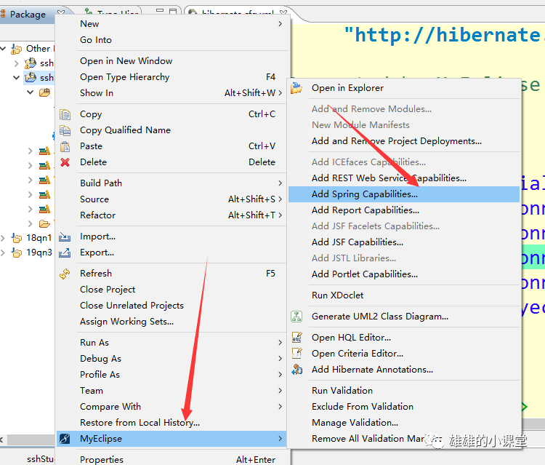Select Add JSF Capabilities...
545x465 pixels.
tap(404, 242)
